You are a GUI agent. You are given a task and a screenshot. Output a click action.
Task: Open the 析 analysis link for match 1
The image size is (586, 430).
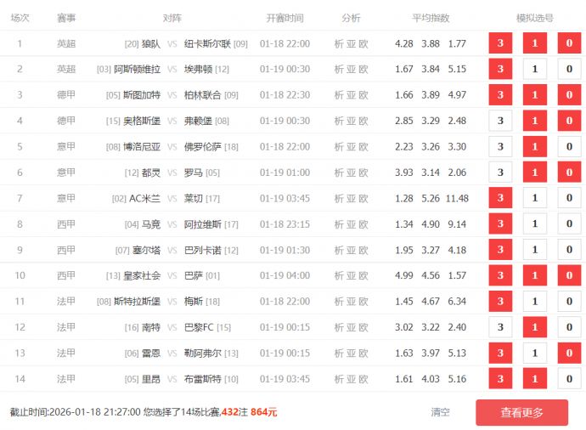(339, 44)
